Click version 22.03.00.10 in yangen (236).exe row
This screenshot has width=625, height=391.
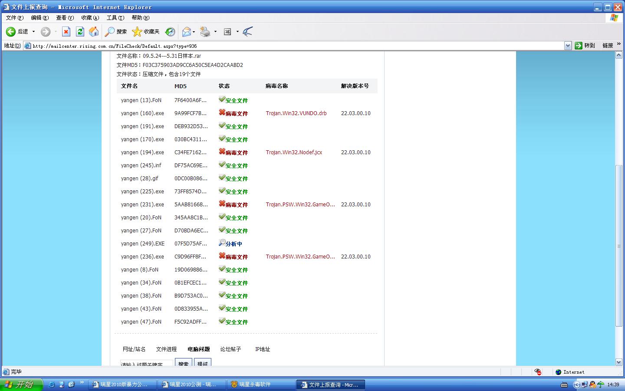coord(356,257)
